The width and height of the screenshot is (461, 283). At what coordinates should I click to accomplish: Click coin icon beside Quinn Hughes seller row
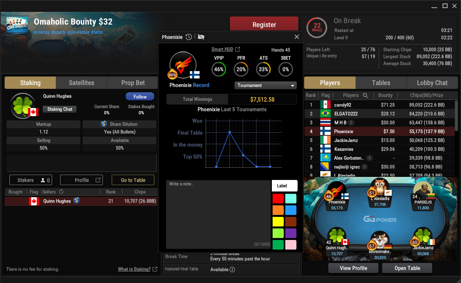[x=77, y=200]
